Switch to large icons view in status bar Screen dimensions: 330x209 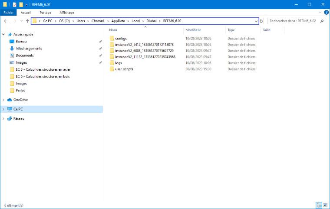pyautogui.click(x=325, y=205)
